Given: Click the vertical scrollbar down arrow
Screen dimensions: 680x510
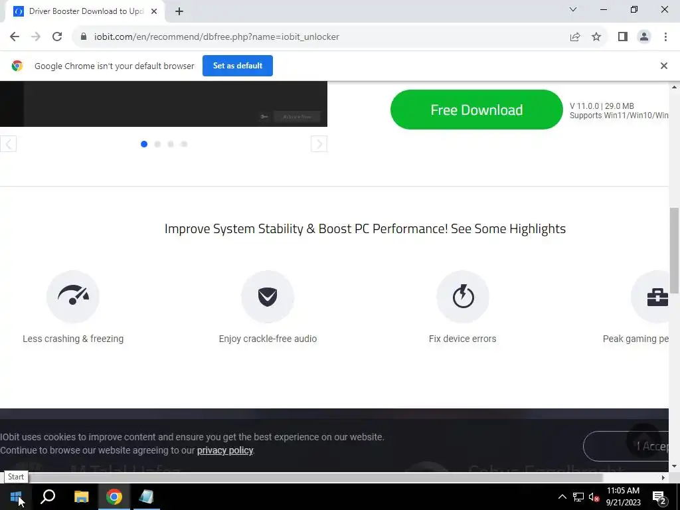Looking at the screenshot, I should (674, 466).
